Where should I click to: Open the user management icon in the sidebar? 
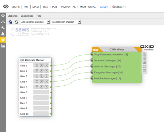click(3, 34)
